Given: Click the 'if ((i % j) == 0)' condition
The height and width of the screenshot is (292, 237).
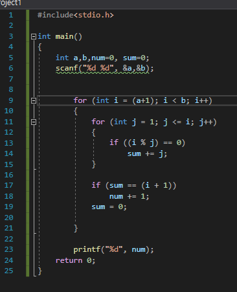Looking at the screenshot, I should click(147, 143).
